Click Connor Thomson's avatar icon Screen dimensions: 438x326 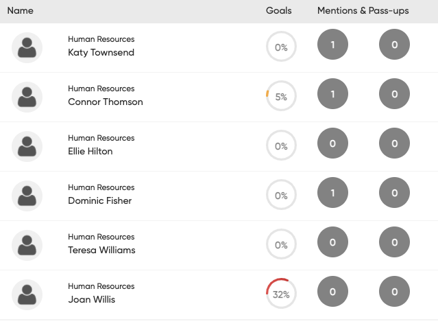pos(27,97)
